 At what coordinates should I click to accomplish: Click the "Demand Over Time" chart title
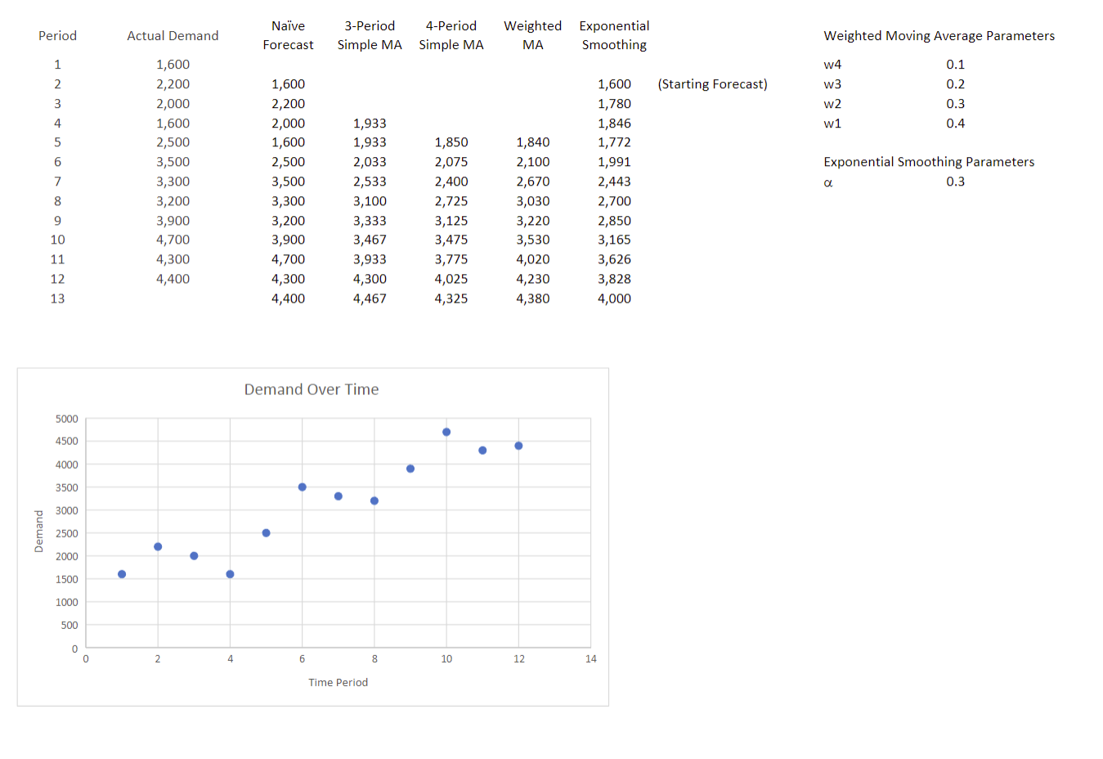click(x=312, y=389)
